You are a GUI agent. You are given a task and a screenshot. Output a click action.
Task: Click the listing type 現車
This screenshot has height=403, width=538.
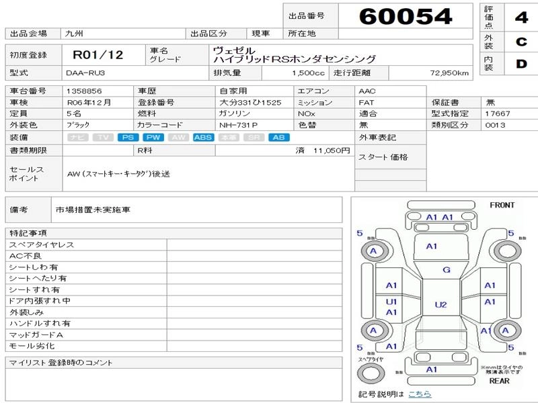[x=261, y=34]
